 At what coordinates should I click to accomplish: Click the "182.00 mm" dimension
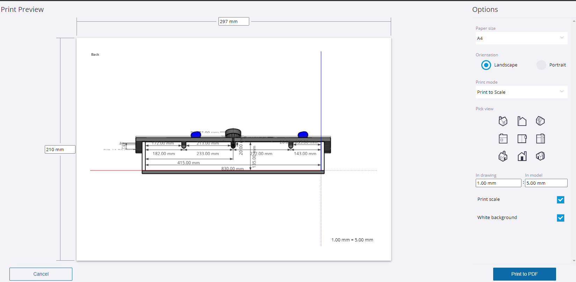pyautogui.click(x=164, y=154)
